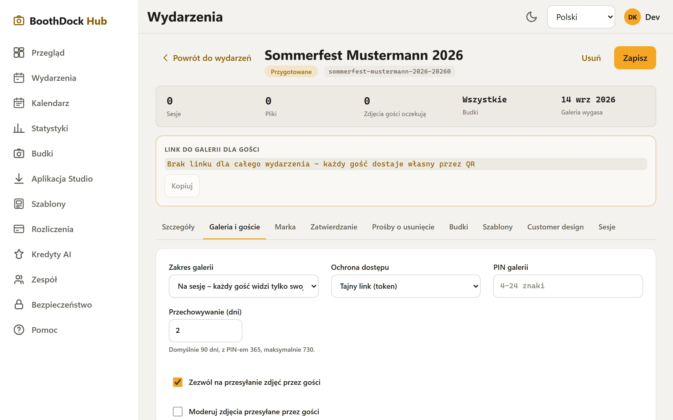
Task: Click the Wydarzenia calendar icon in sidebar
Action: pyautogui.click(x=19, y=78)
